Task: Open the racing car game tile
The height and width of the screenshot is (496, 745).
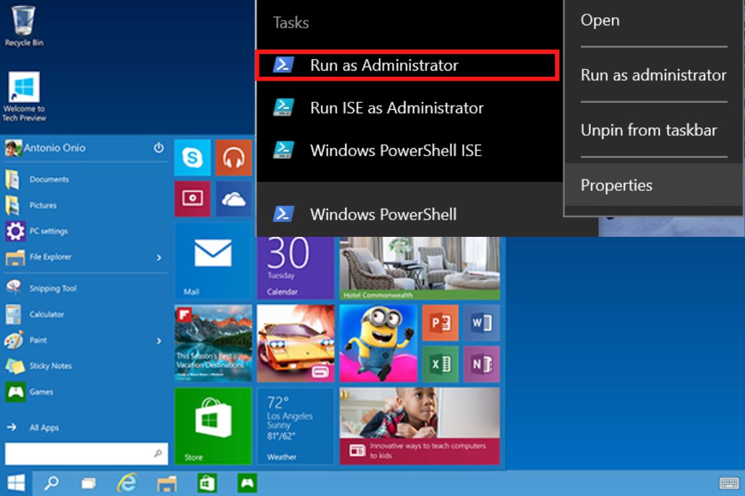Action: pos(296,343)
